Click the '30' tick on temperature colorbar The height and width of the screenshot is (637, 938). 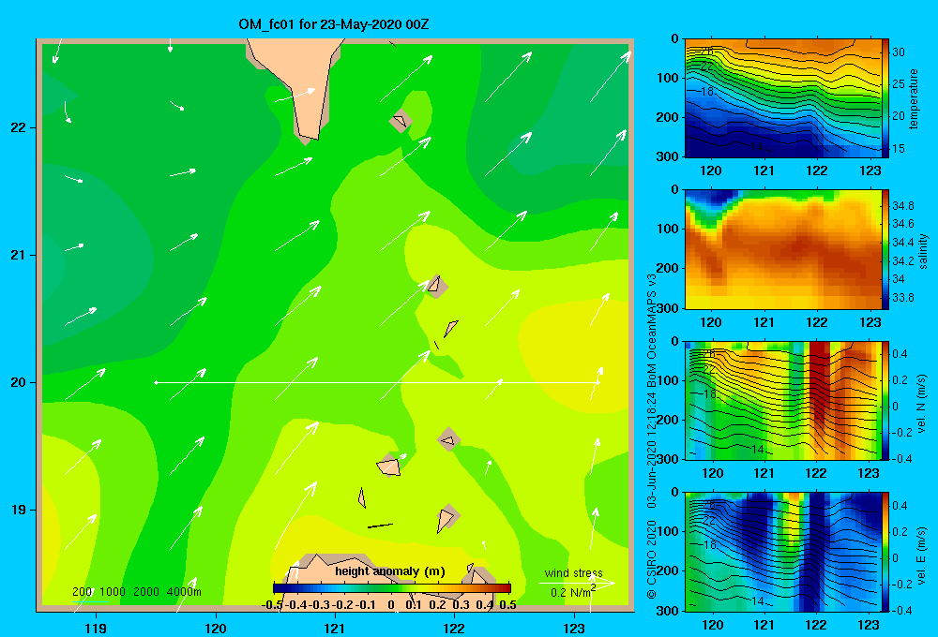click(899, 52)
